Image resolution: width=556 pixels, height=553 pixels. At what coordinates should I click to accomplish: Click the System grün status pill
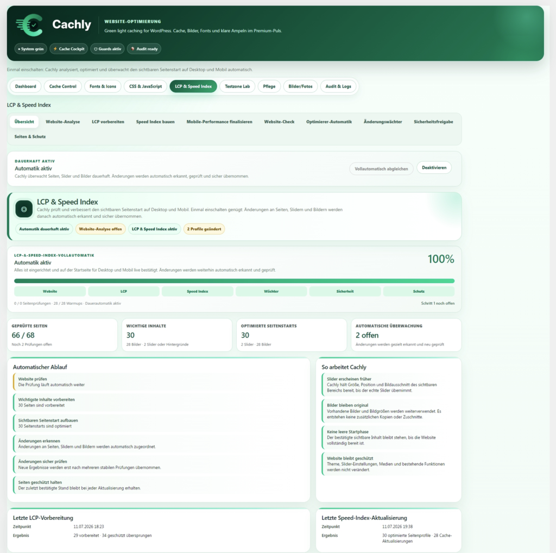[x=31, y=49]
